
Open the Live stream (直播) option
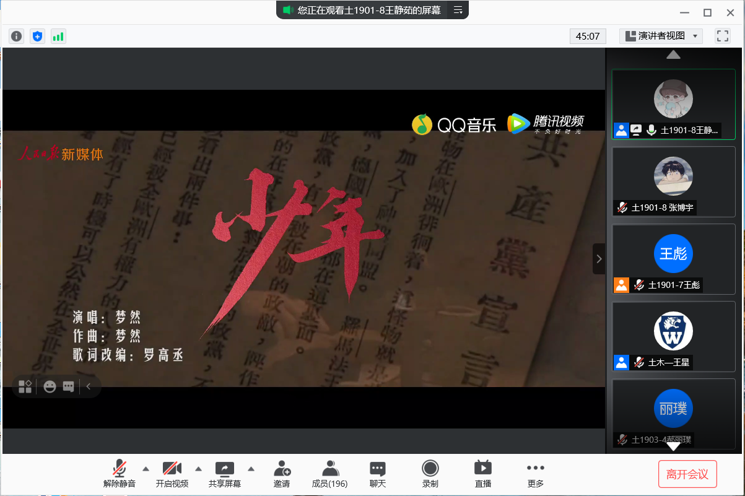(x=482, y=474)
